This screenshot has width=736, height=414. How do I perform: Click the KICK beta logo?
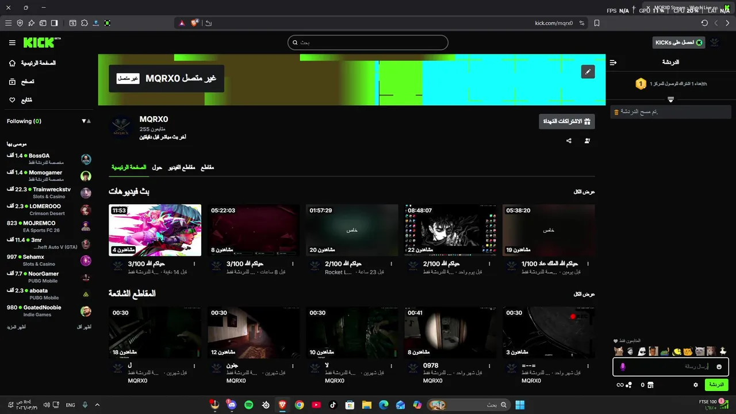click(x=41, y=43)
